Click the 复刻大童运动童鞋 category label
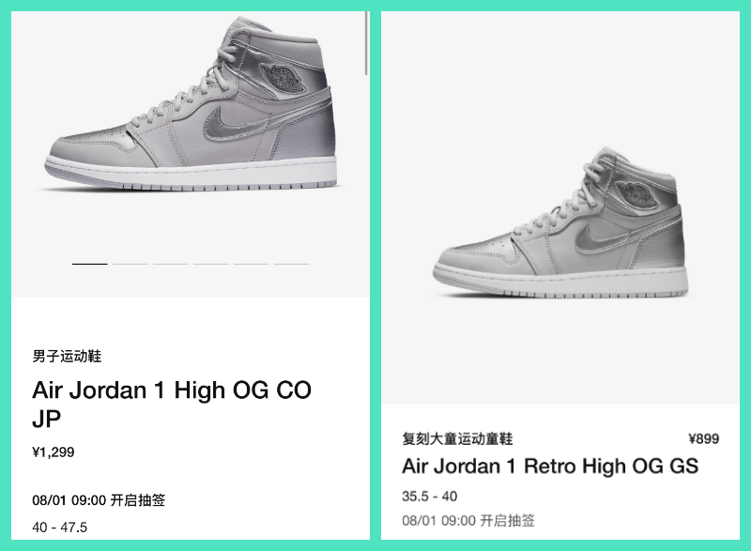This screenshot has width=751, height=551. (x=457, y=438)
